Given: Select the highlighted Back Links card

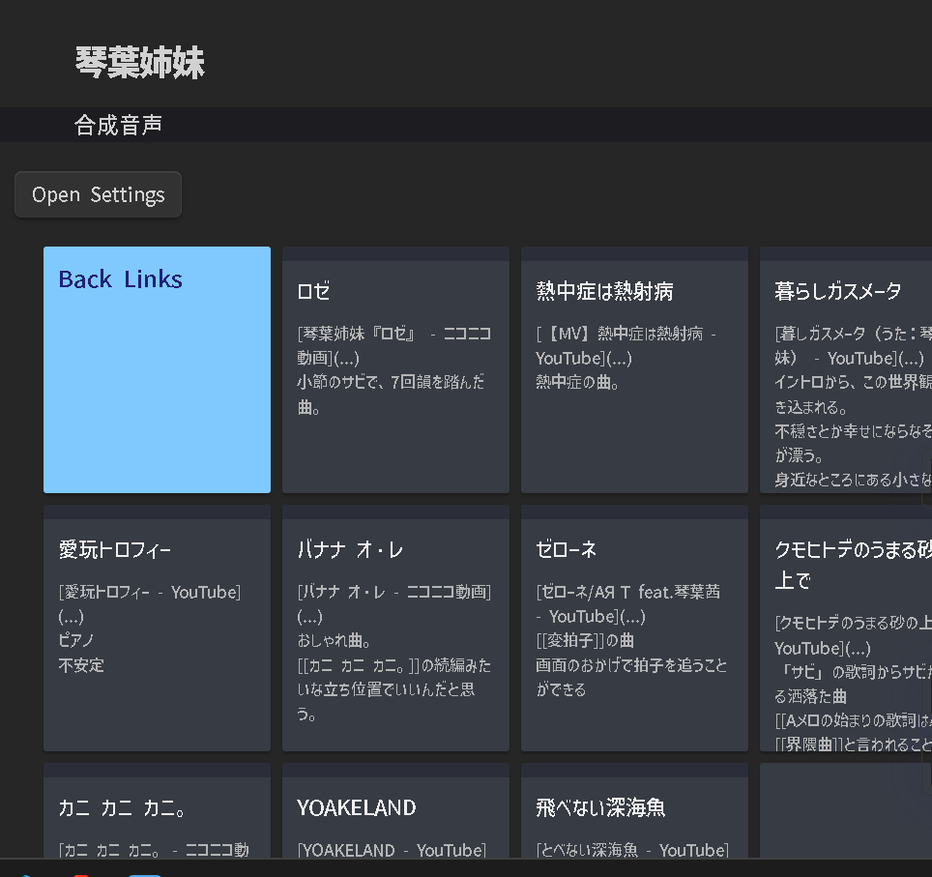Looking at the screenshot, I should click(x=157, y=370).
